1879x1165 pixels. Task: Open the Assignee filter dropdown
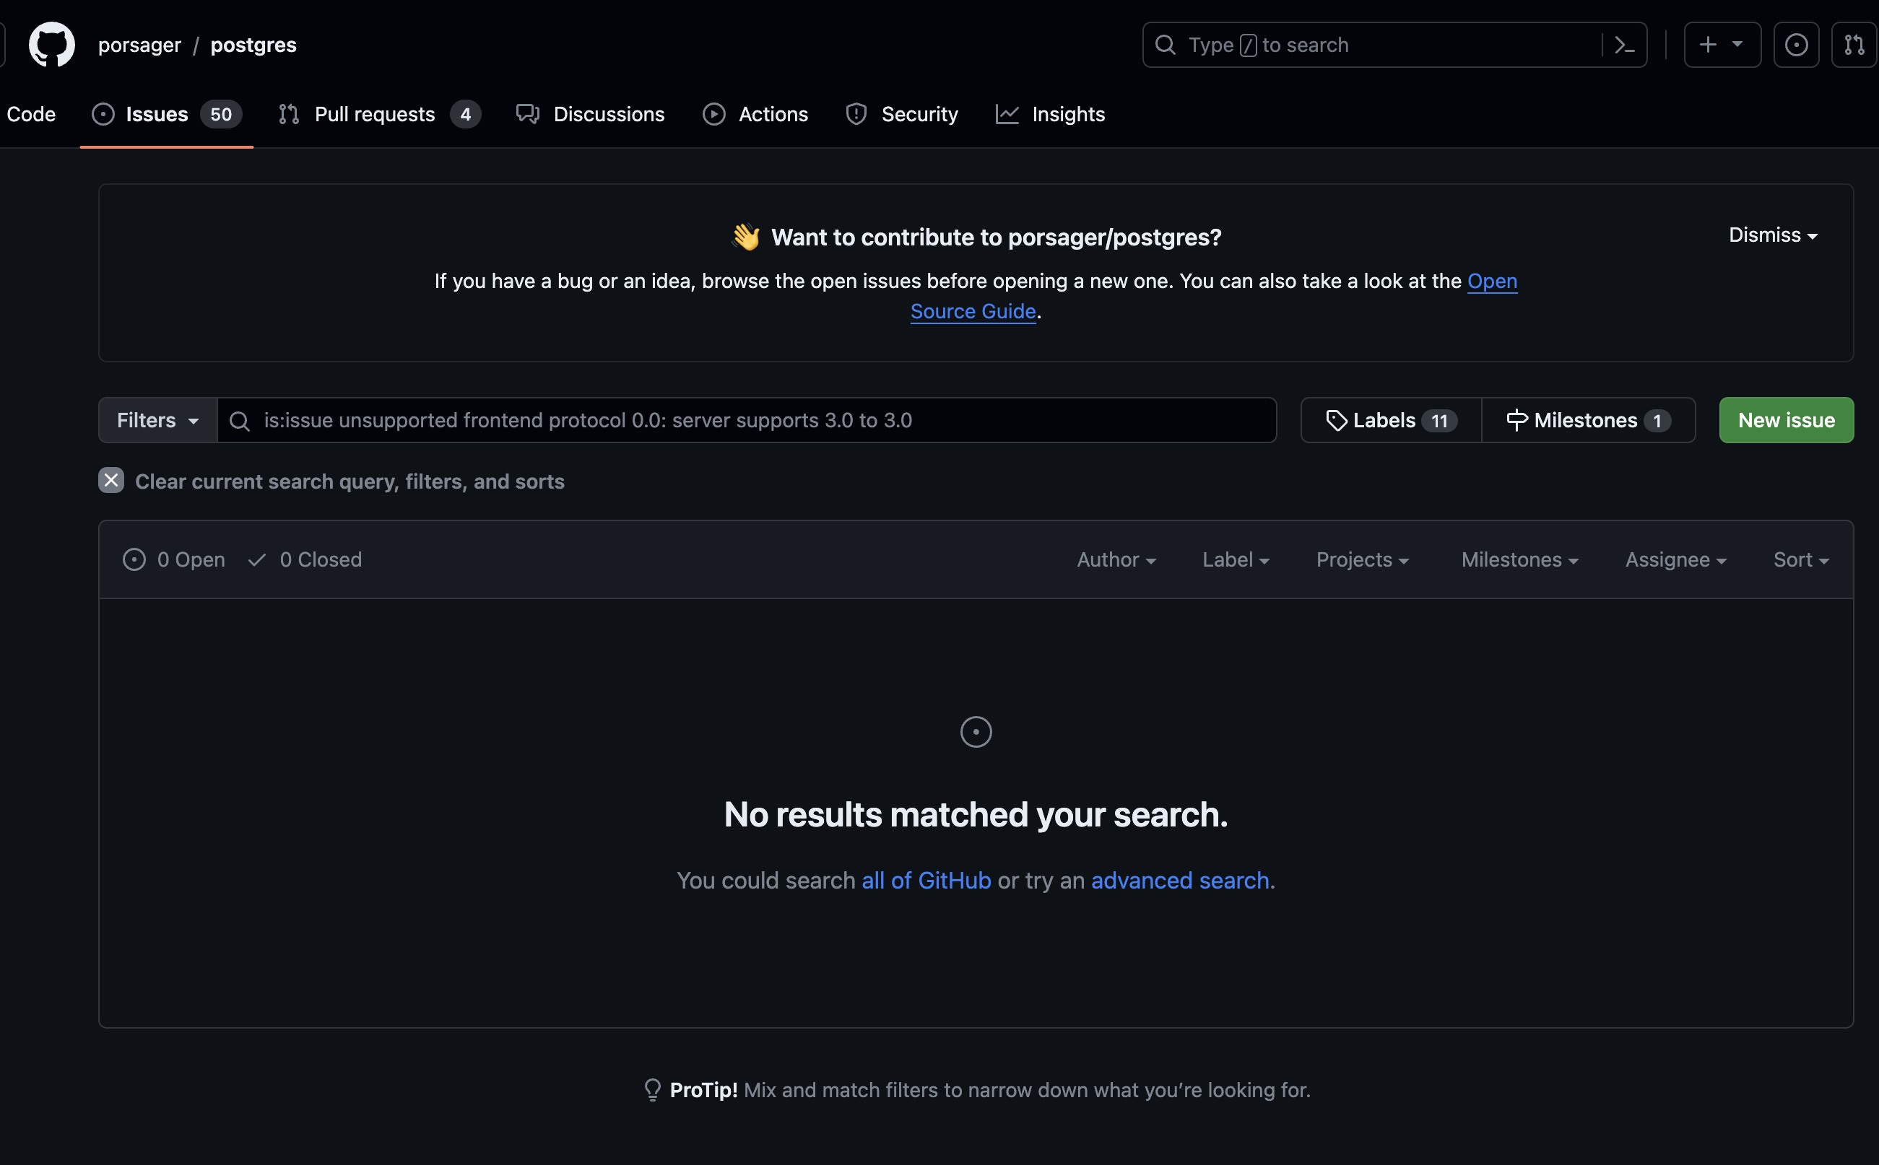click(x=1675, y=559)
